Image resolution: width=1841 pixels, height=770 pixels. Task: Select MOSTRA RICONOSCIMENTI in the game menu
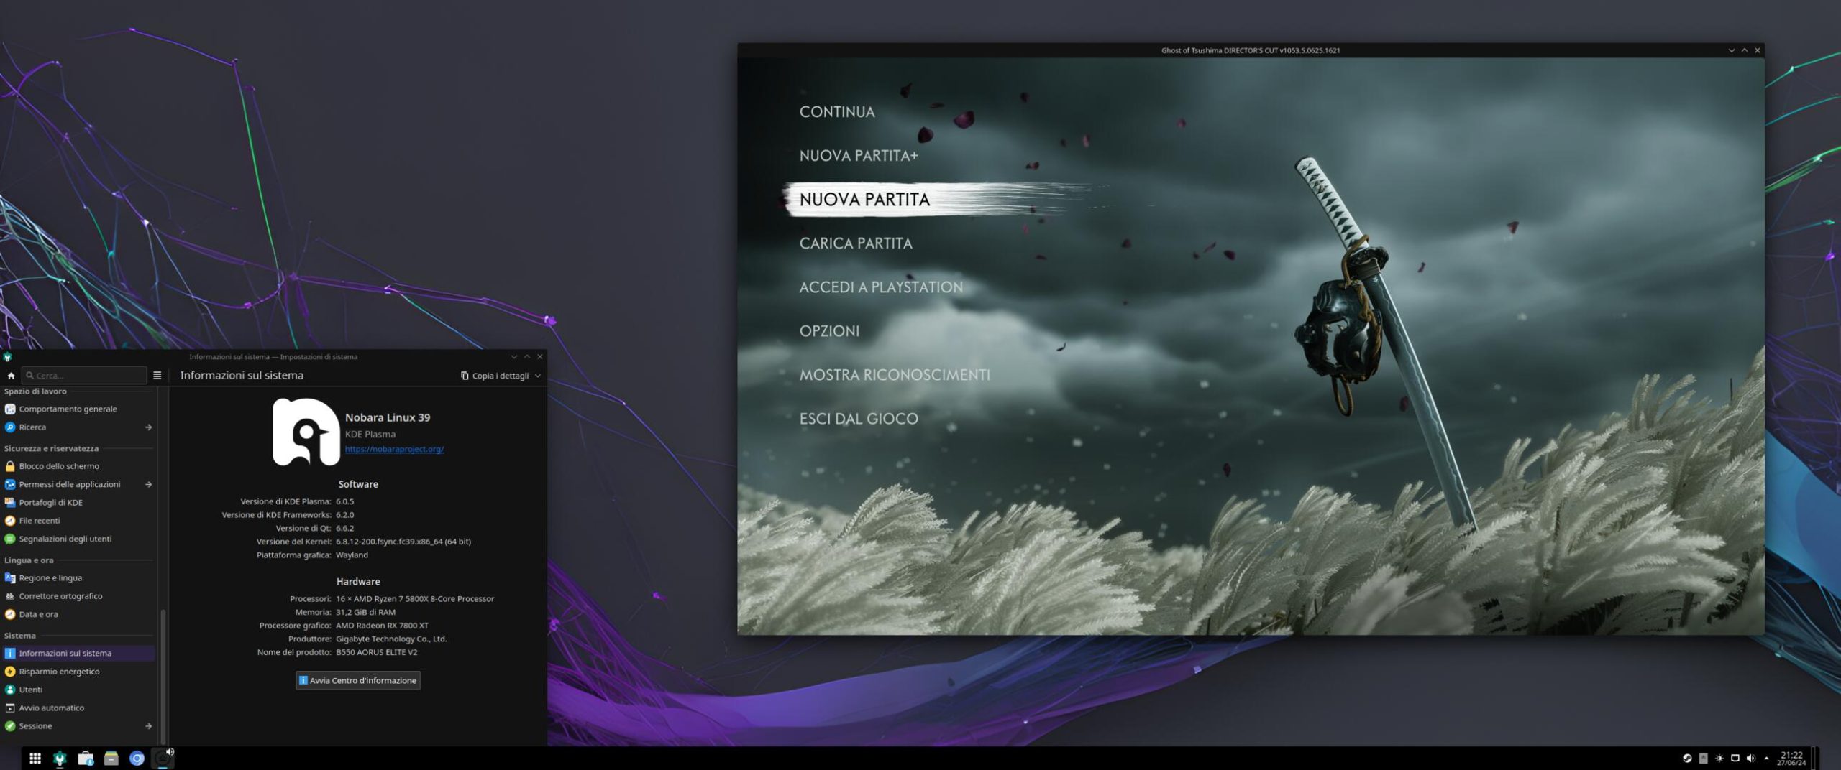click(x=895, y=375)
